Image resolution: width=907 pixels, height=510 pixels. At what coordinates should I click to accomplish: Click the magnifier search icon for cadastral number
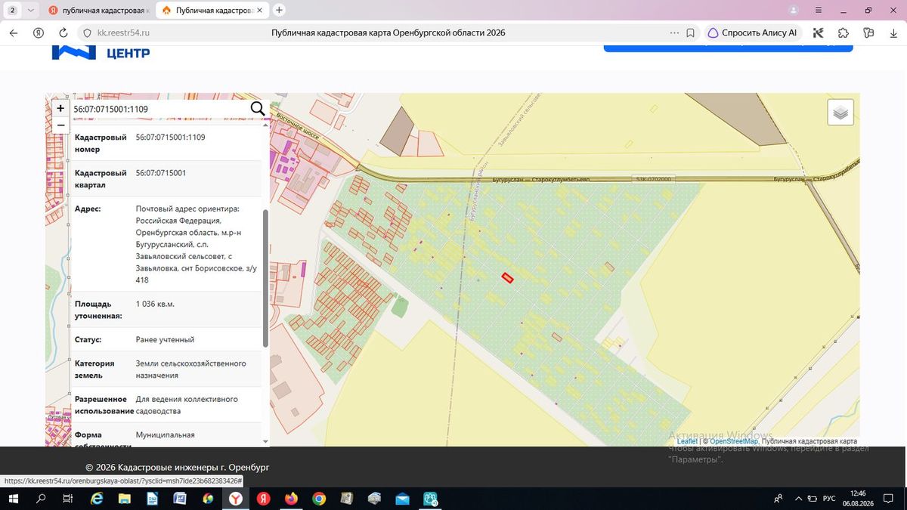[x=258, y=109]
